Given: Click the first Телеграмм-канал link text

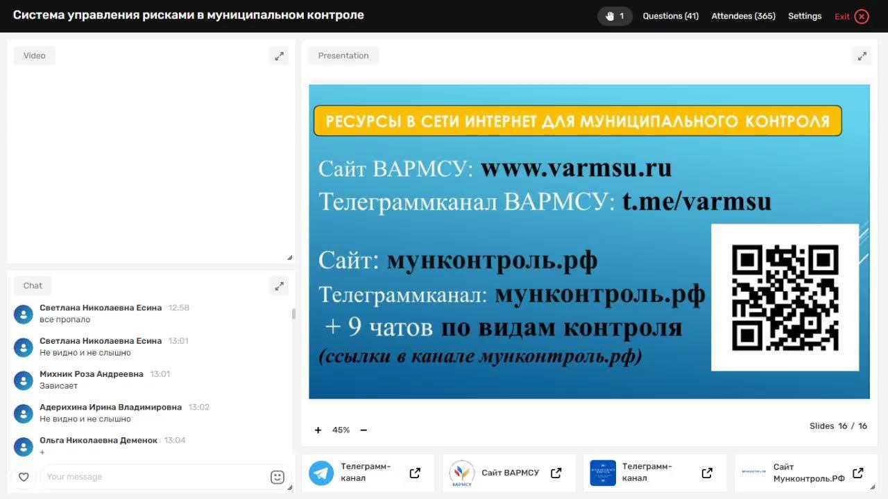Looking at the screenshot, I should (366, 473).
